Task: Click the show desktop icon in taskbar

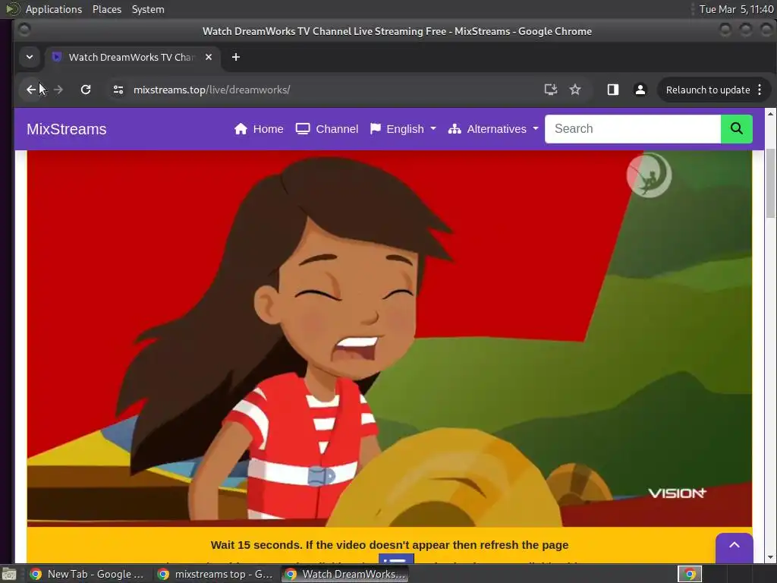Action: [9, 574]
